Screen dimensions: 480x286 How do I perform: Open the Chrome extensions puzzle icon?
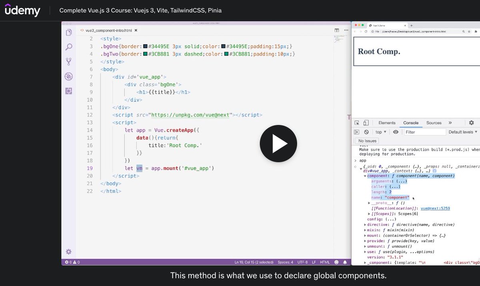(476, 31)
